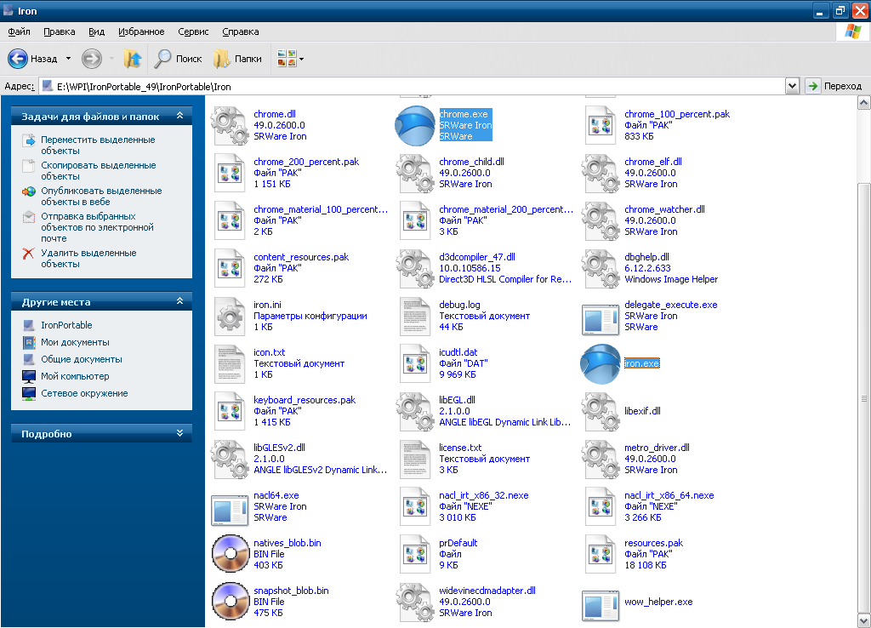Select the chrome.dll gear icon
The width and height of the screenshot is (871, 628).
(230, 125)
